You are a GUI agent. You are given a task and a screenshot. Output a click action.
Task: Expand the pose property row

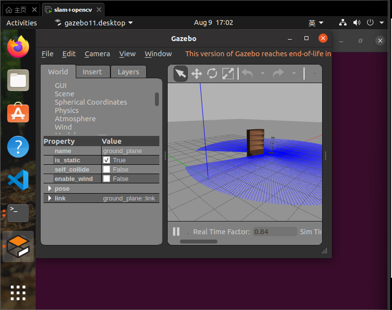tap(50, 188)
